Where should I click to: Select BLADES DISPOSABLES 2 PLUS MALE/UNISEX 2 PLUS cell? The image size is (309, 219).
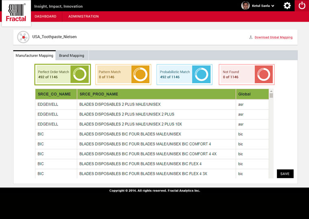[157, 114]
